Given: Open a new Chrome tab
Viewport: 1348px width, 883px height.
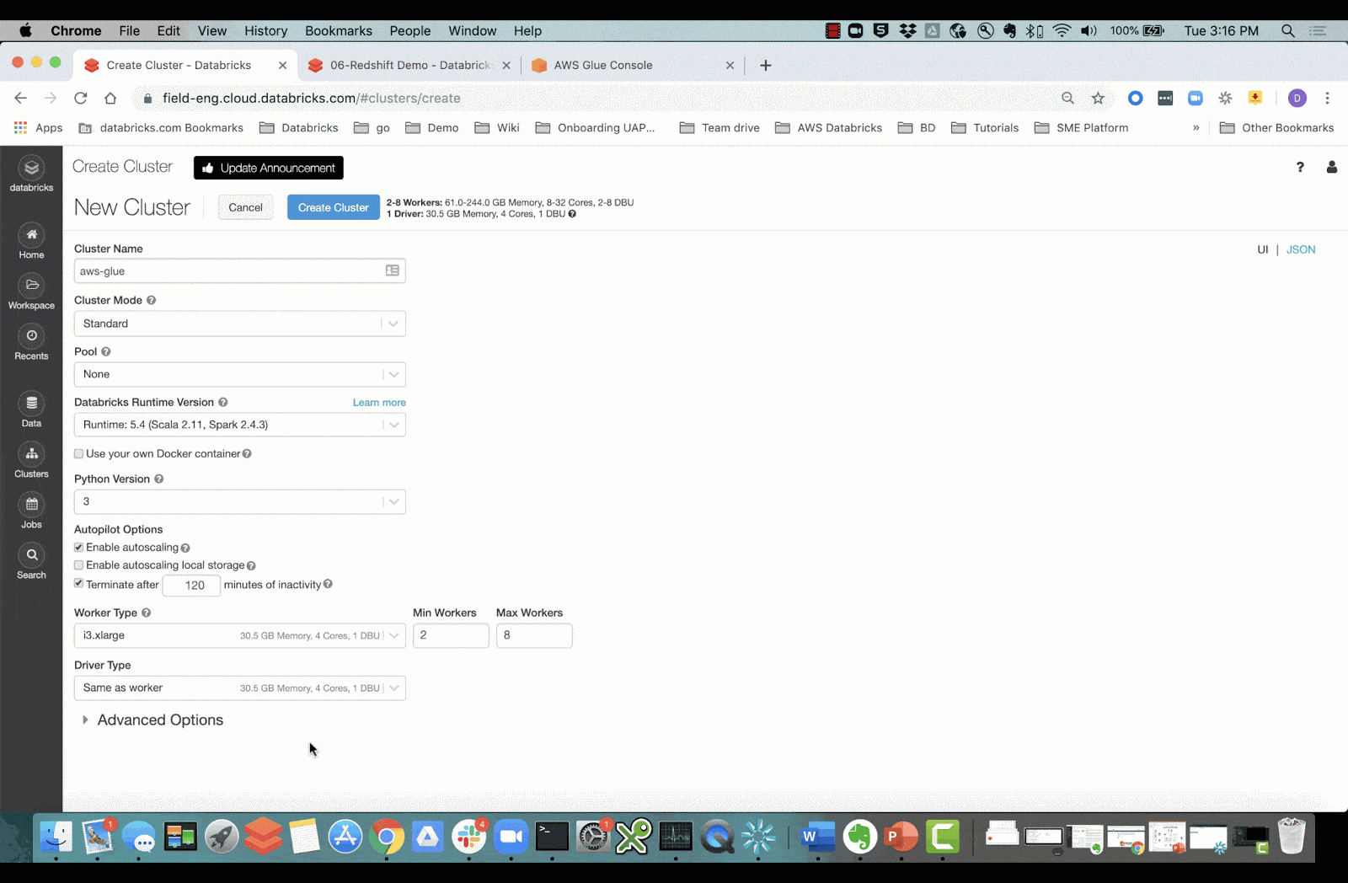Looking at the screenshot, I should click(765, 65).
